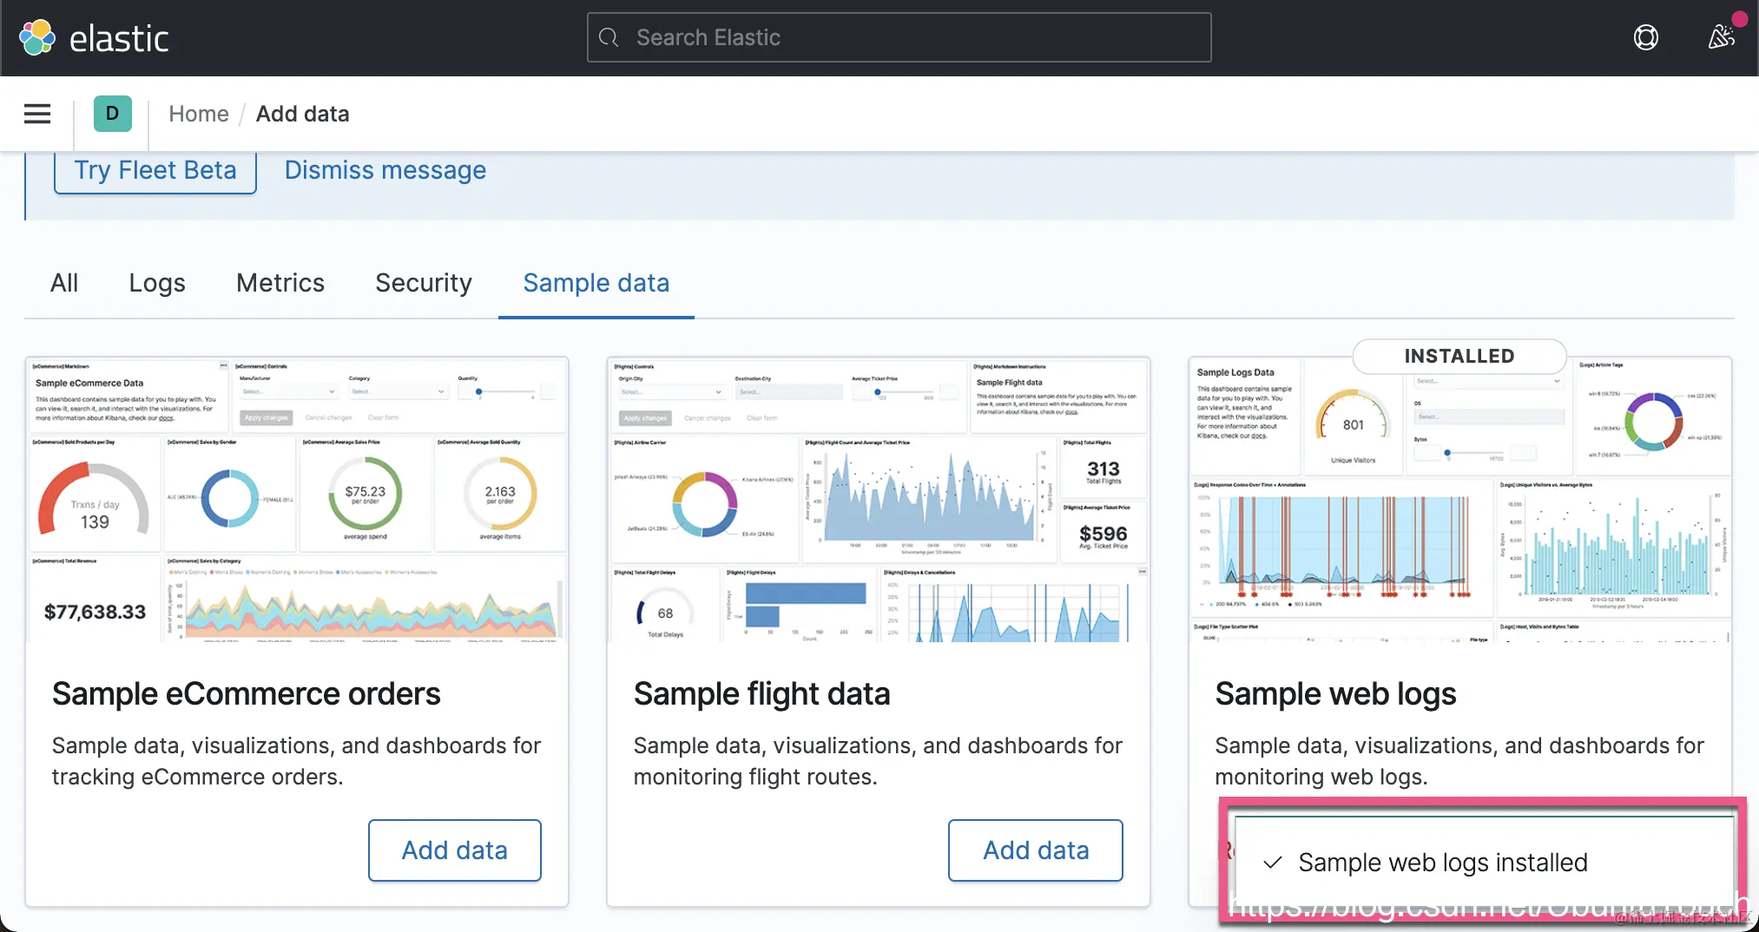
Task: Add data for Sample flight data
Action: coord(1036,850)
